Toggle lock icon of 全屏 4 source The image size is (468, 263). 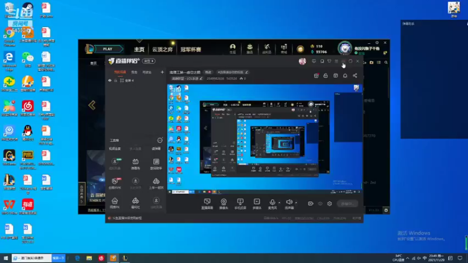pyautogui.click(x=115, y=81)
